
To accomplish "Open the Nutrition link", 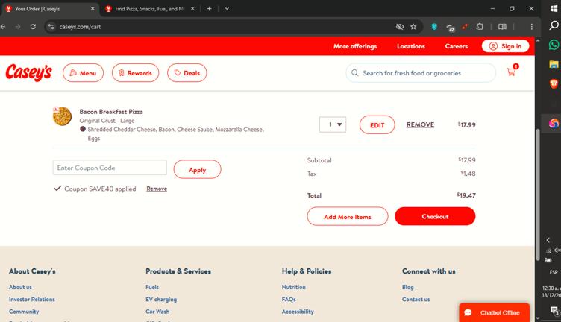I will pyautogui.click(x=294, y=287).
